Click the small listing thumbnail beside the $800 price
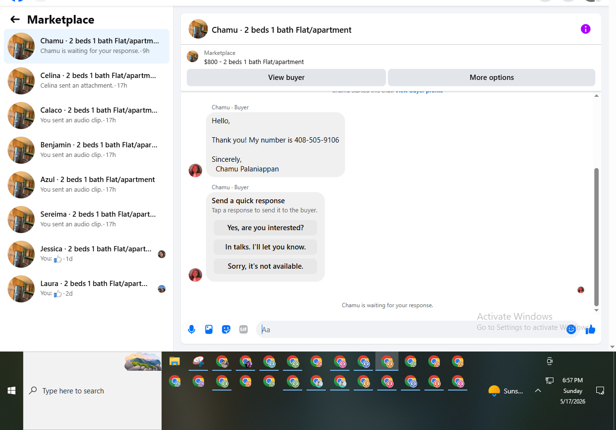The height and width of the screenshot is (430, 616). 192,56
